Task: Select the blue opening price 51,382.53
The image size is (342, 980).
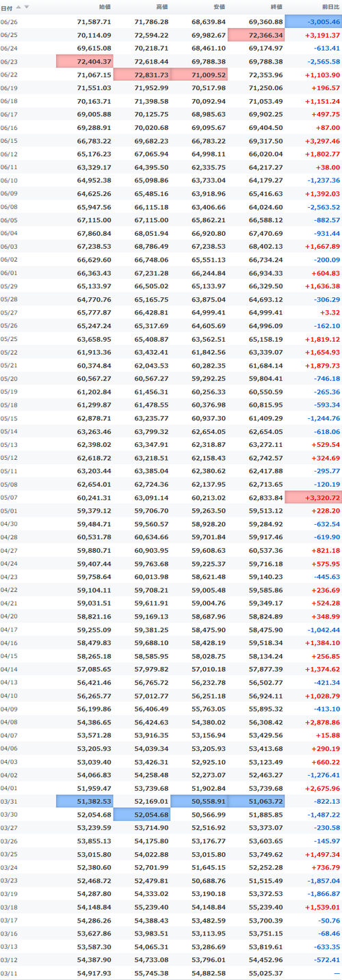Action: [x=84, y=799]
